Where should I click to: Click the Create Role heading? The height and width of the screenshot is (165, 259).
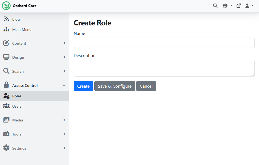[92, 23]
